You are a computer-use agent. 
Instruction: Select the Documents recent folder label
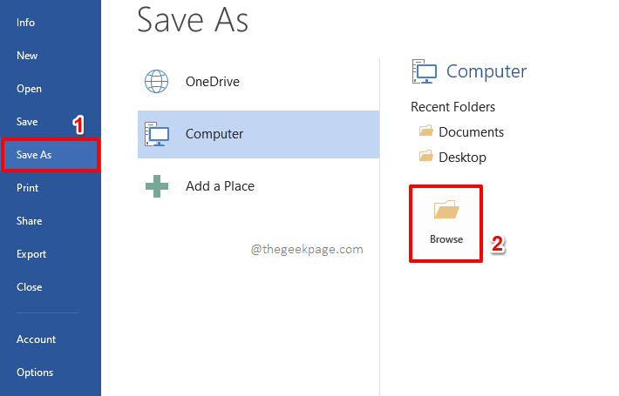pyautogui.click(x=471, y=132)
